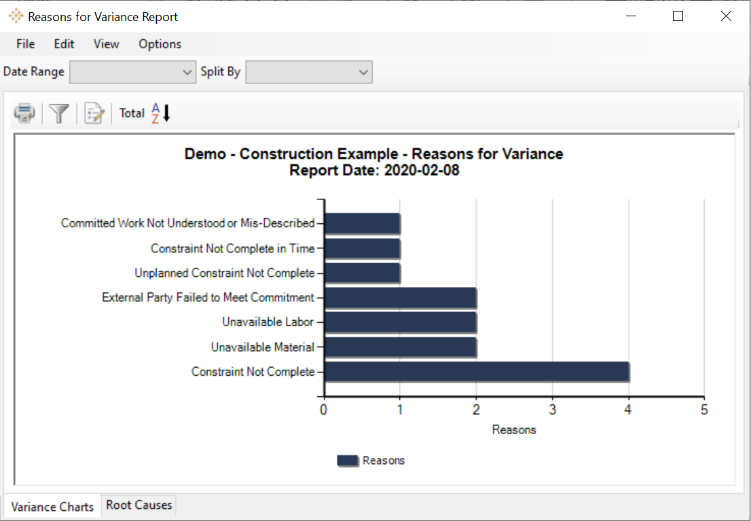The height and width of the screenshot is (521, 751).
Task: Select the Variance Charts tab
Action: [x=52, y=507]
